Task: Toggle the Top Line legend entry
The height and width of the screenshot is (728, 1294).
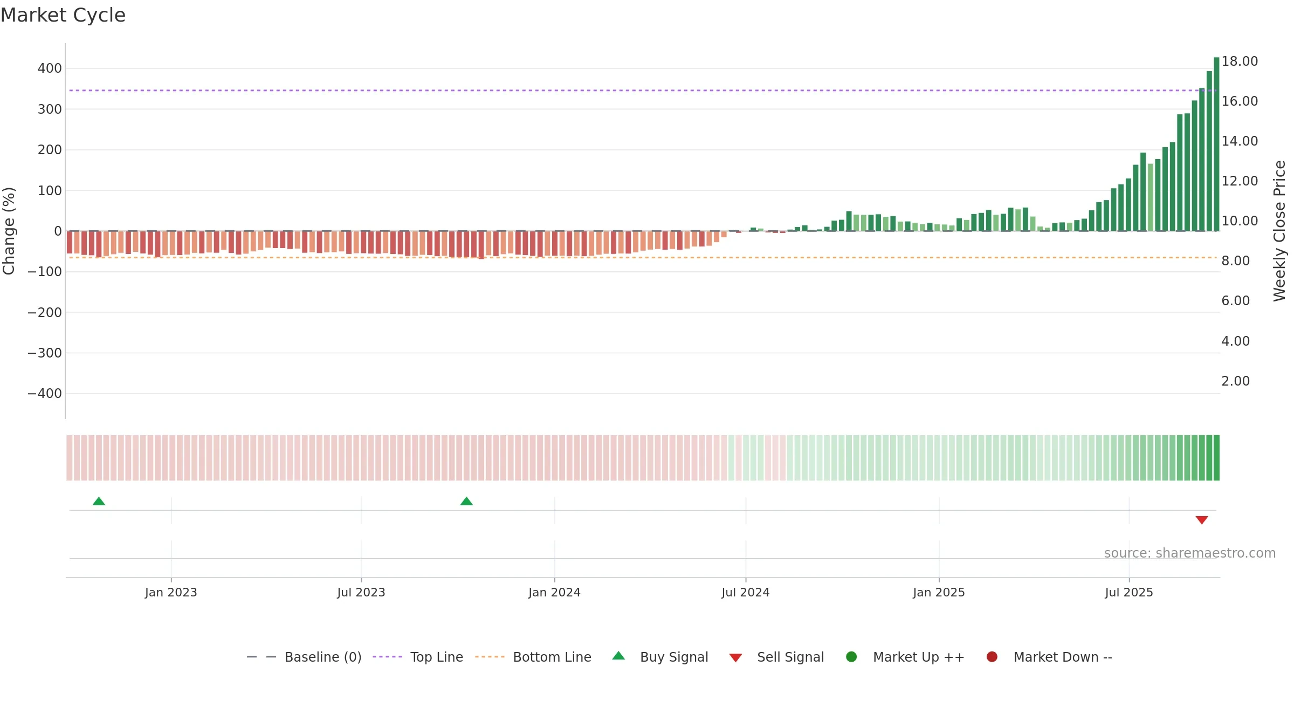Action: (418, 657)
